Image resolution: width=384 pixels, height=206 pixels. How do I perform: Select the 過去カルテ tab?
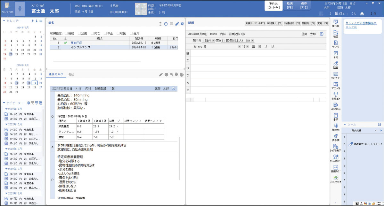[x=56, y=74]
